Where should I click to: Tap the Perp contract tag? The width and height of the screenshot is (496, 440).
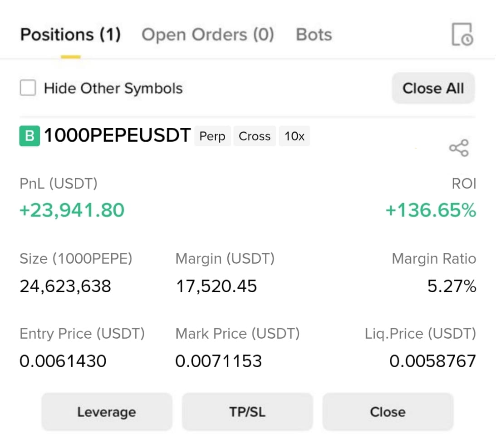(212, 136)
